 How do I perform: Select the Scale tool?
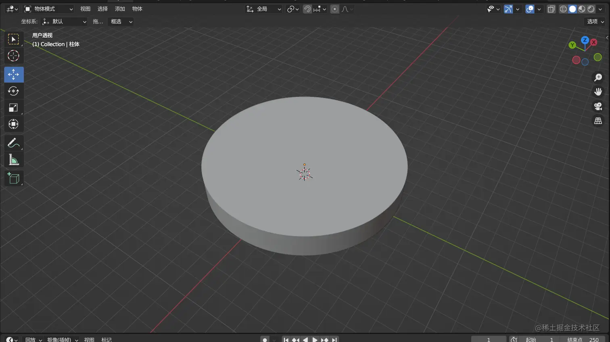point(13,108)
